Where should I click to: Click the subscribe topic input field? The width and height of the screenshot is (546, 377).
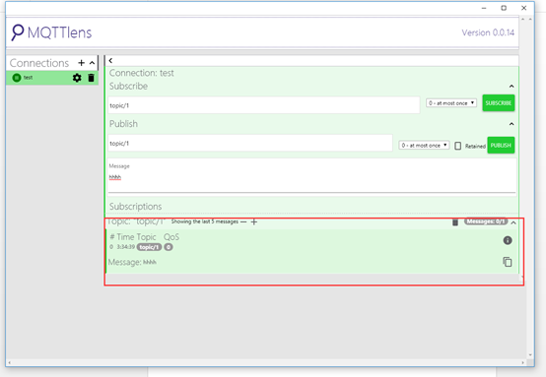coord(263,105)
